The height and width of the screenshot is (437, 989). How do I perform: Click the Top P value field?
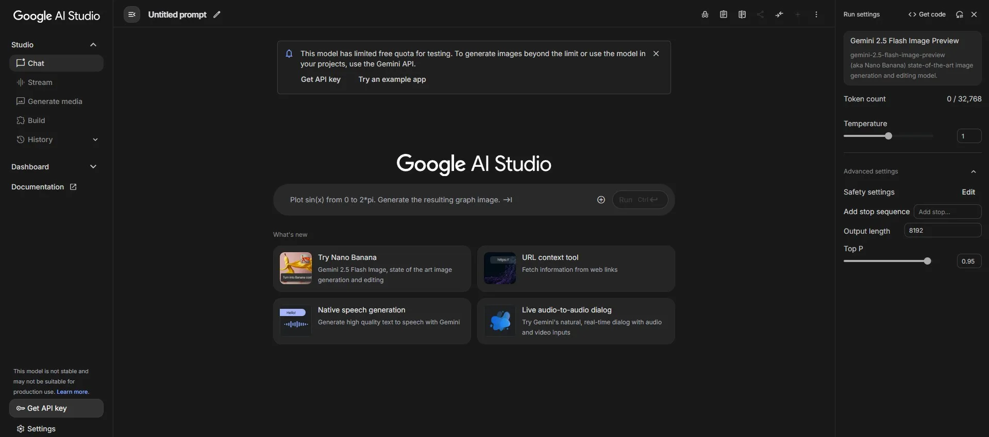click(969, 261)
